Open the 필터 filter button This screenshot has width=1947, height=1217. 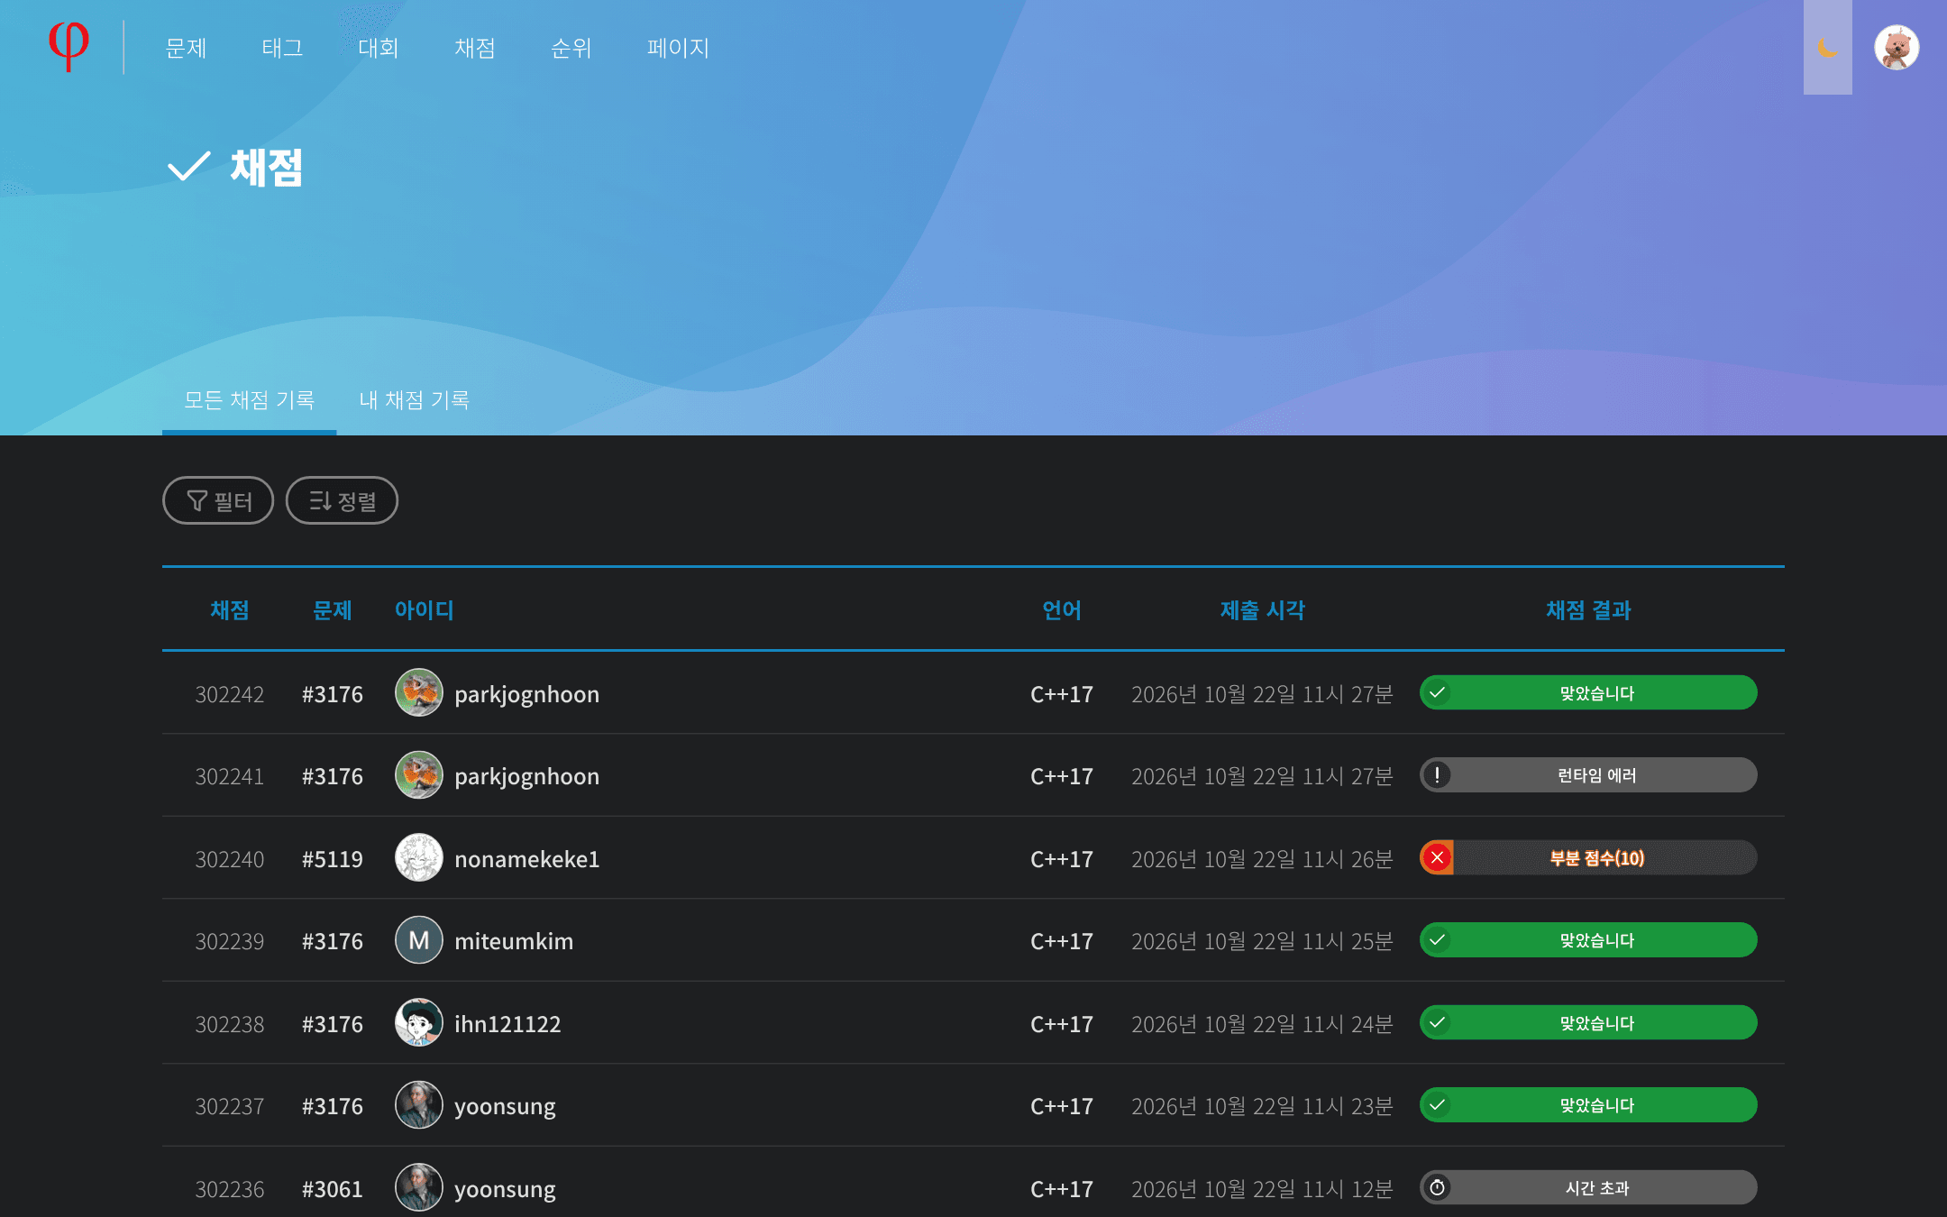tap(218, 500)
